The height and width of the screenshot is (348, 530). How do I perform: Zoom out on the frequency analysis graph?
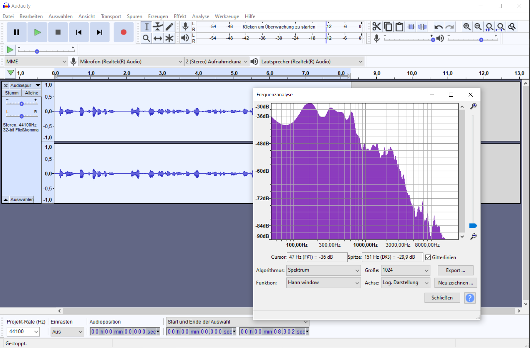point(473,236)
